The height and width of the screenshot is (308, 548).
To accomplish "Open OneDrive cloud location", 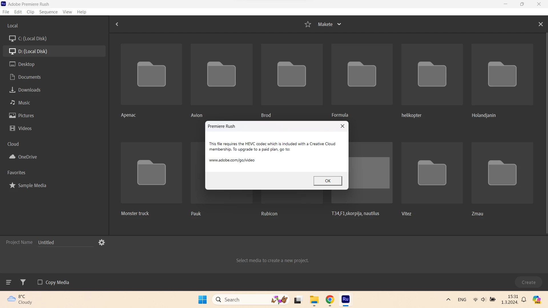I will 27,157.
